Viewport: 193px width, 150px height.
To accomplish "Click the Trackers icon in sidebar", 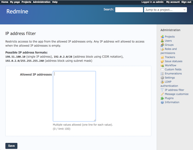I will pos(162,57).
